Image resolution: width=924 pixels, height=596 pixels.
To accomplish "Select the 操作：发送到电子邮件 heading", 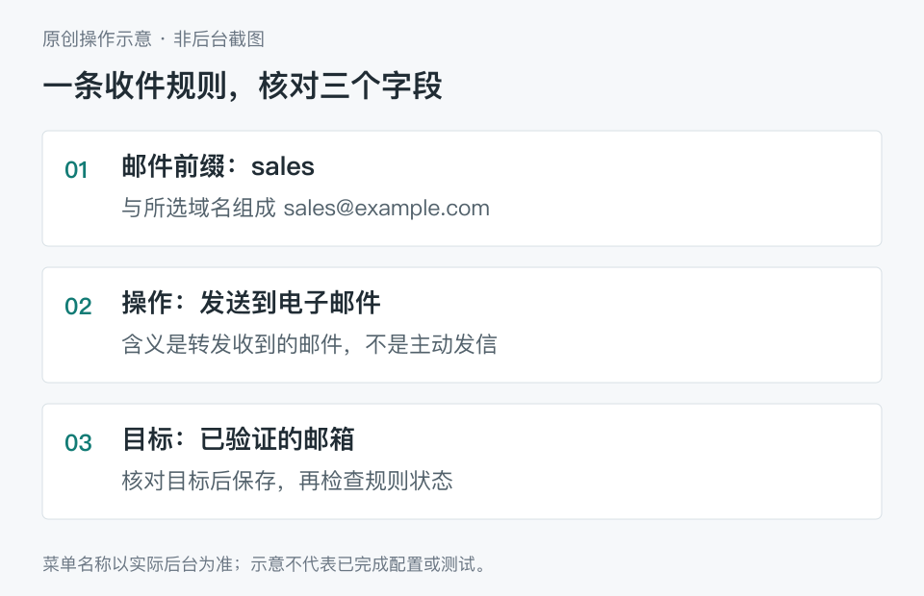I will click(x=251, y=303).
